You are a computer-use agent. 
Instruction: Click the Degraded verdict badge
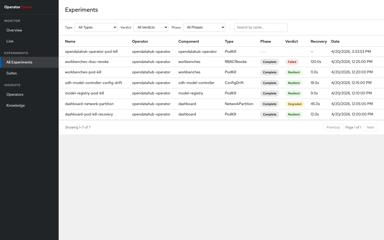click(295, 104)
